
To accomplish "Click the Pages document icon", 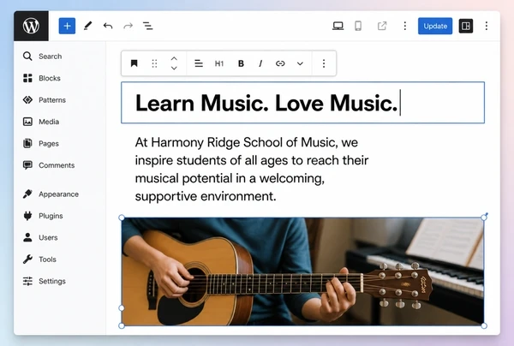I will [x=28, y=144].
